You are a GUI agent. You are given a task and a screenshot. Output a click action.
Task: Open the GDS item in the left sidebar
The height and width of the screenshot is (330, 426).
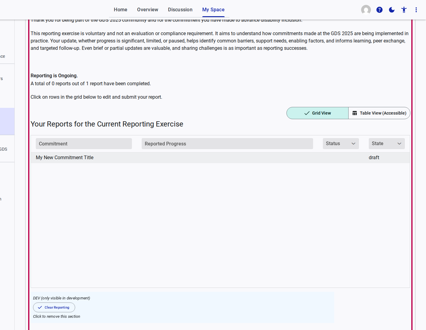pos(4,149)
